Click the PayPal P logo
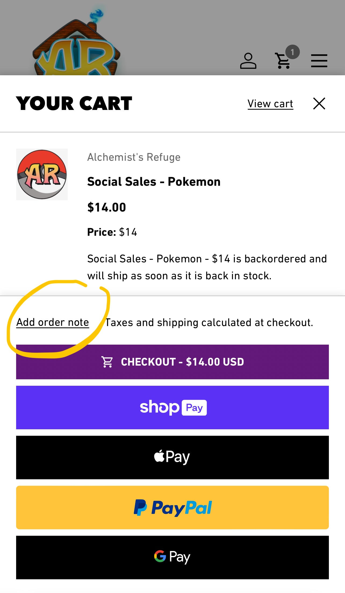The width and height of the screenshot is (345, 593). 140,508
